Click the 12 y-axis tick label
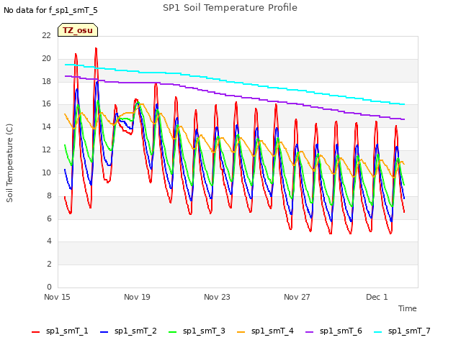The width and height of the screenshot is (461, 345). (46, 150)
